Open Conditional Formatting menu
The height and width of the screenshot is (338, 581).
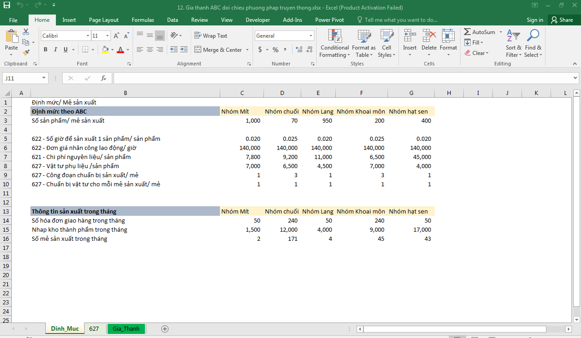(x=334, y=44)
